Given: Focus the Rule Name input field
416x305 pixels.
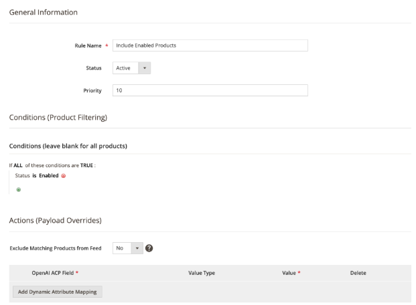Looking at the screenshot, I should tap(210, 45).
